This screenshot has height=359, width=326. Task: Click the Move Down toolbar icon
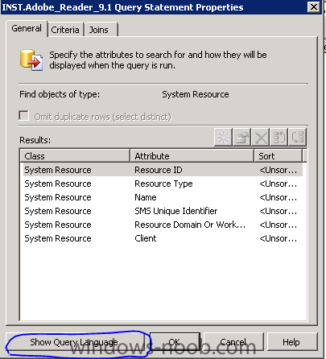tap(298, 138)
